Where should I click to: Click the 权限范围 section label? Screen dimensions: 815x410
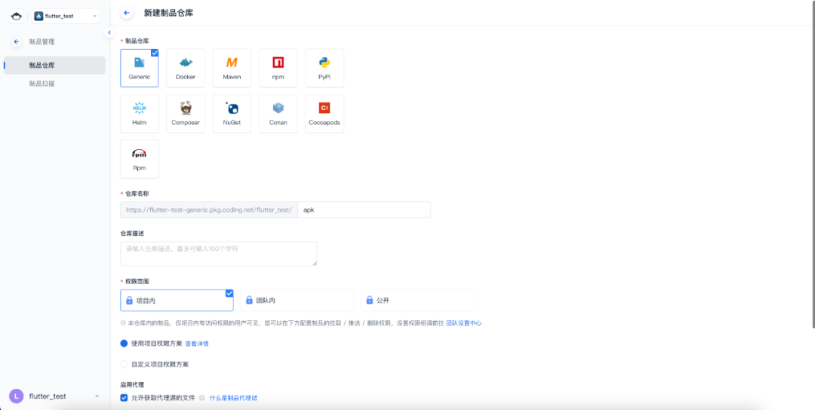click(x=138, y=281)
